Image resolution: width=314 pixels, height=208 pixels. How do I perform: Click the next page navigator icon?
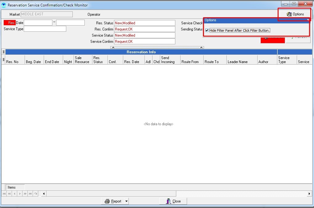click(x=25, y=194)
